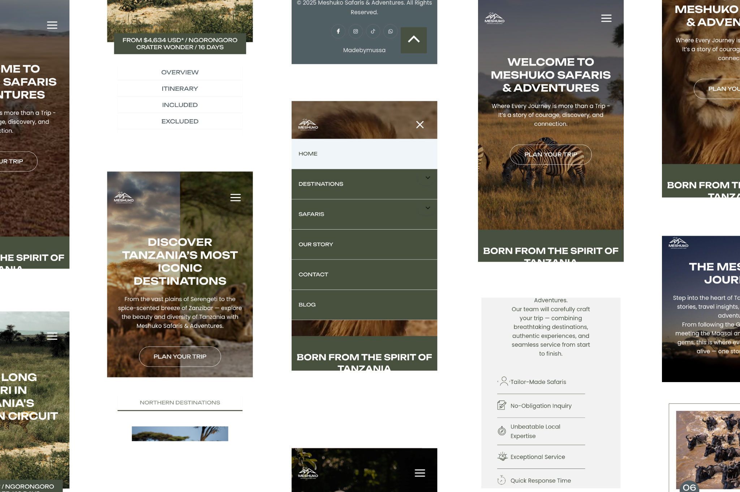
Task: Select Home in the mobile menu
Action: [308, 154]
